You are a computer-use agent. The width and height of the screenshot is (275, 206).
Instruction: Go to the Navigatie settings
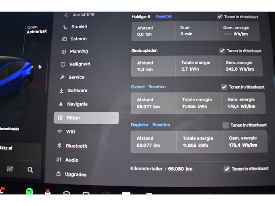(x=77, y=104)
